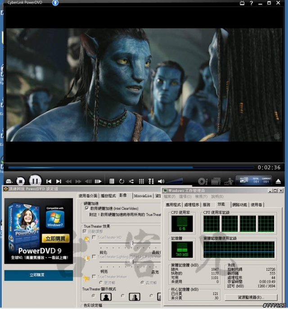
Task: Open PowerDVD configuration tools icon
Action: click(151, 181)
